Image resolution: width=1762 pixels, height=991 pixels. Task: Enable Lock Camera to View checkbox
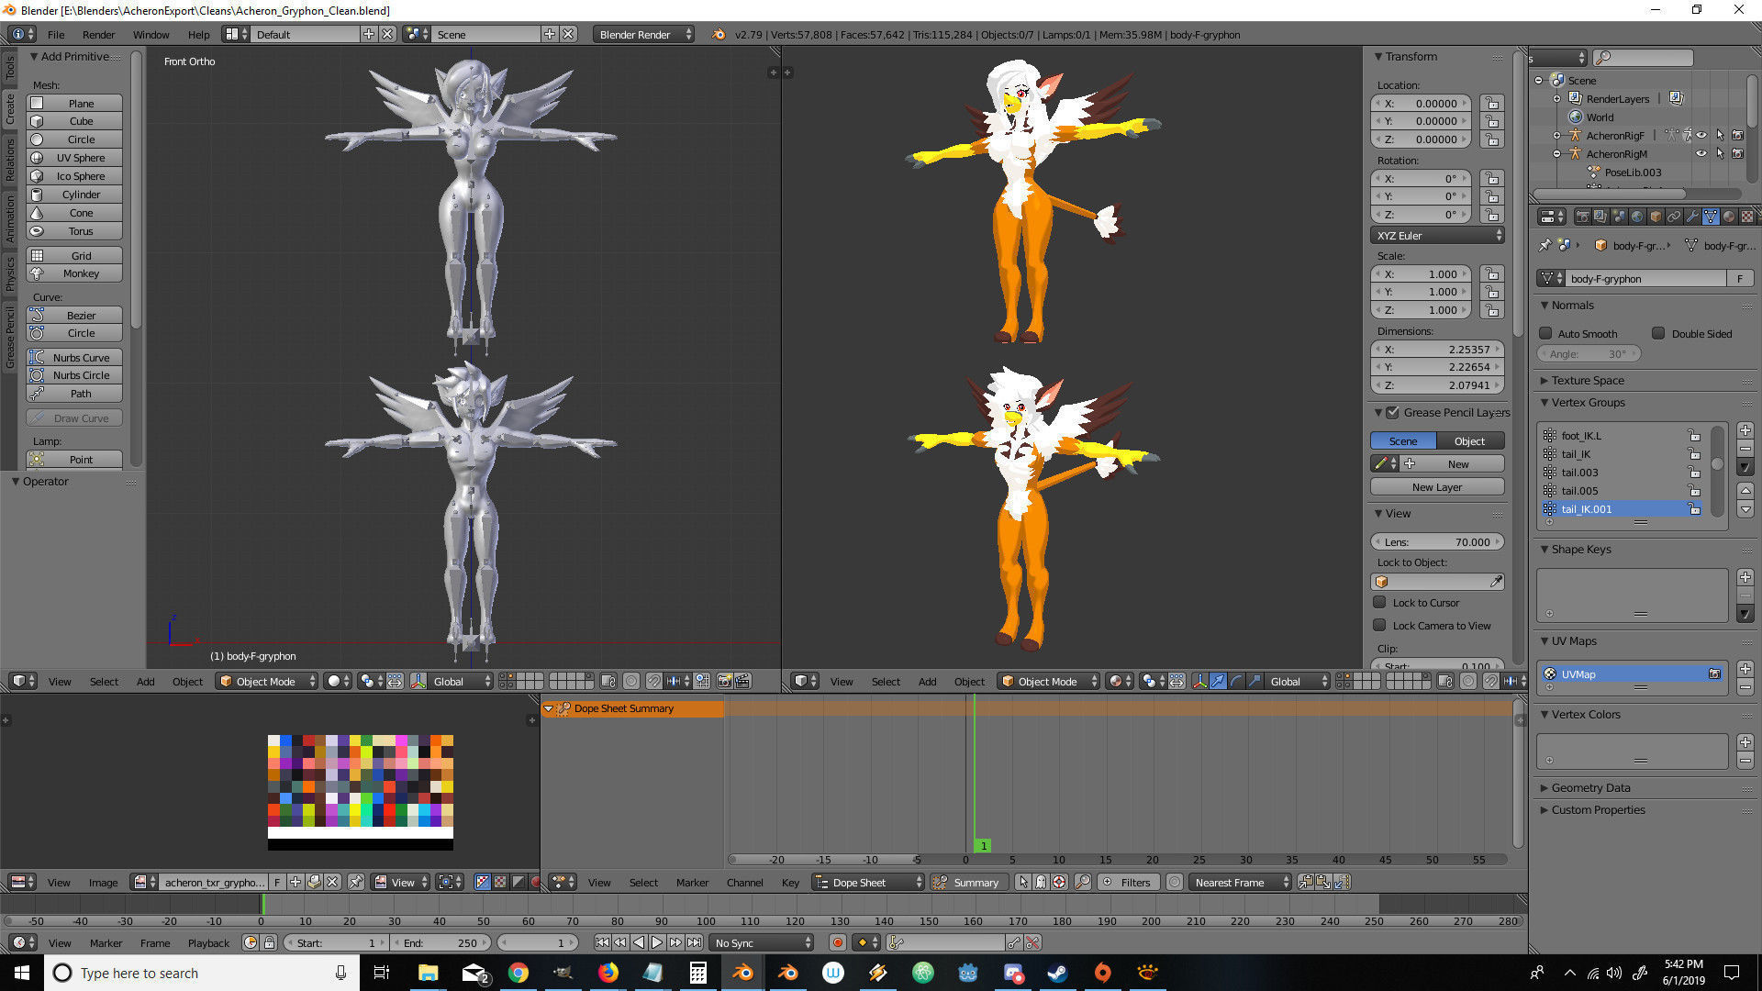(x=1379, y=625)
